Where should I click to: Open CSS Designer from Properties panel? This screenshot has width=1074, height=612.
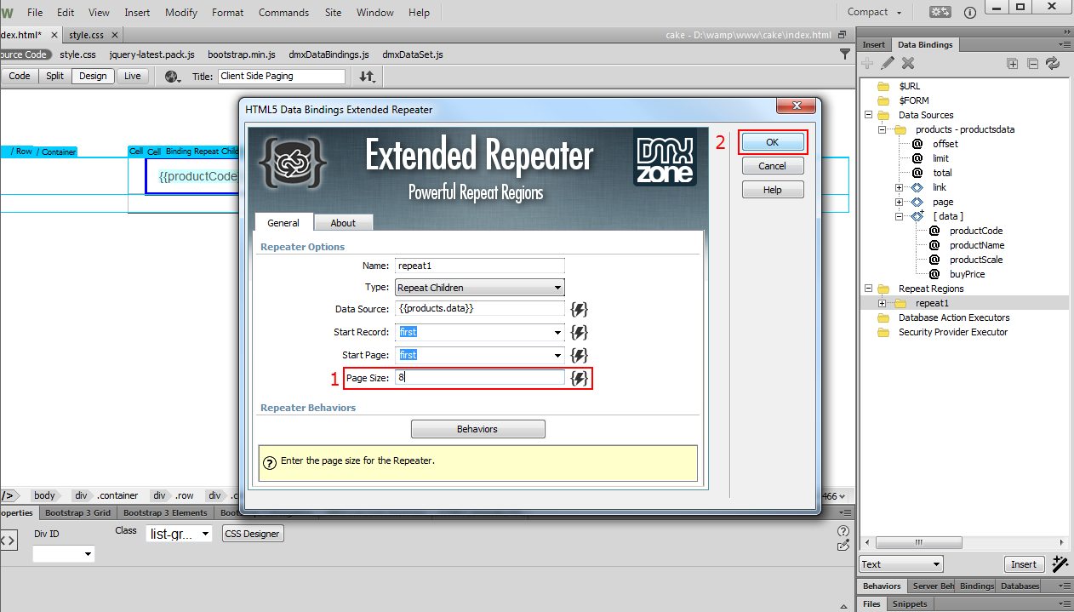pyautogui.click(x=253, y=534)
